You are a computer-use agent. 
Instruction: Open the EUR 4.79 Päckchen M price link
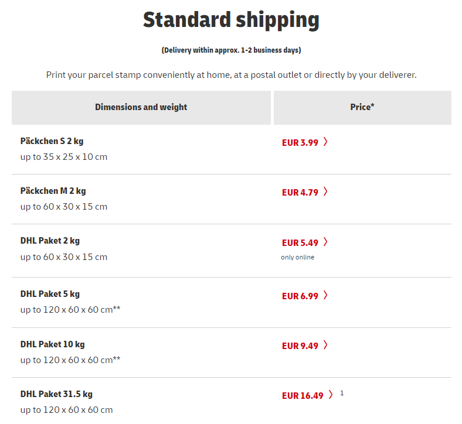pyautogui.click(x=300, y=193)
